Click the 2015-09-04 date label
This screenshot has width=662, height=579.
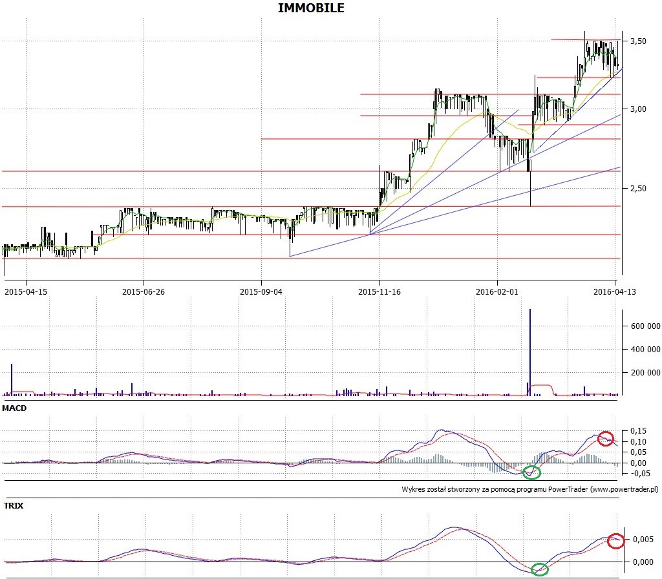[x=261, y=291]
